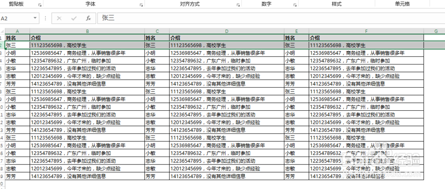Viewport: 445px width, 189px height.
Task: Select column A header
Action: (x=17, y=31)
